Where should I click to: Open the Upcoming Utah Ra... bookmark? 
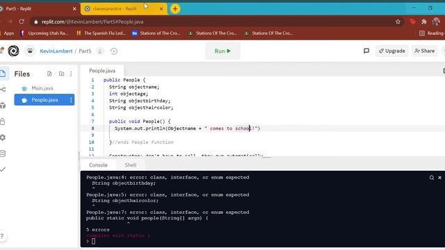click(44, 33)
